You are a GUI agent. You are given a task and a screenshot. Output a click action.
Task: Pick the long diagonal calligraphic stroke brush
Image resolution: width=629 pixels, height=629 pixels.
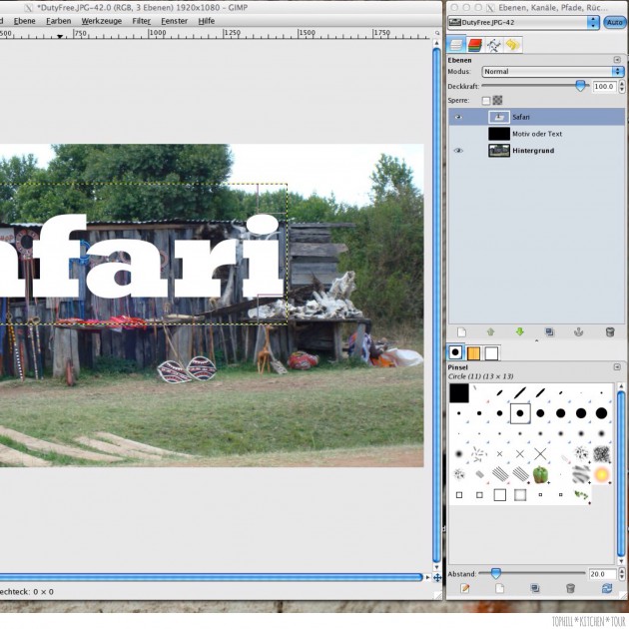coord(520,392)
